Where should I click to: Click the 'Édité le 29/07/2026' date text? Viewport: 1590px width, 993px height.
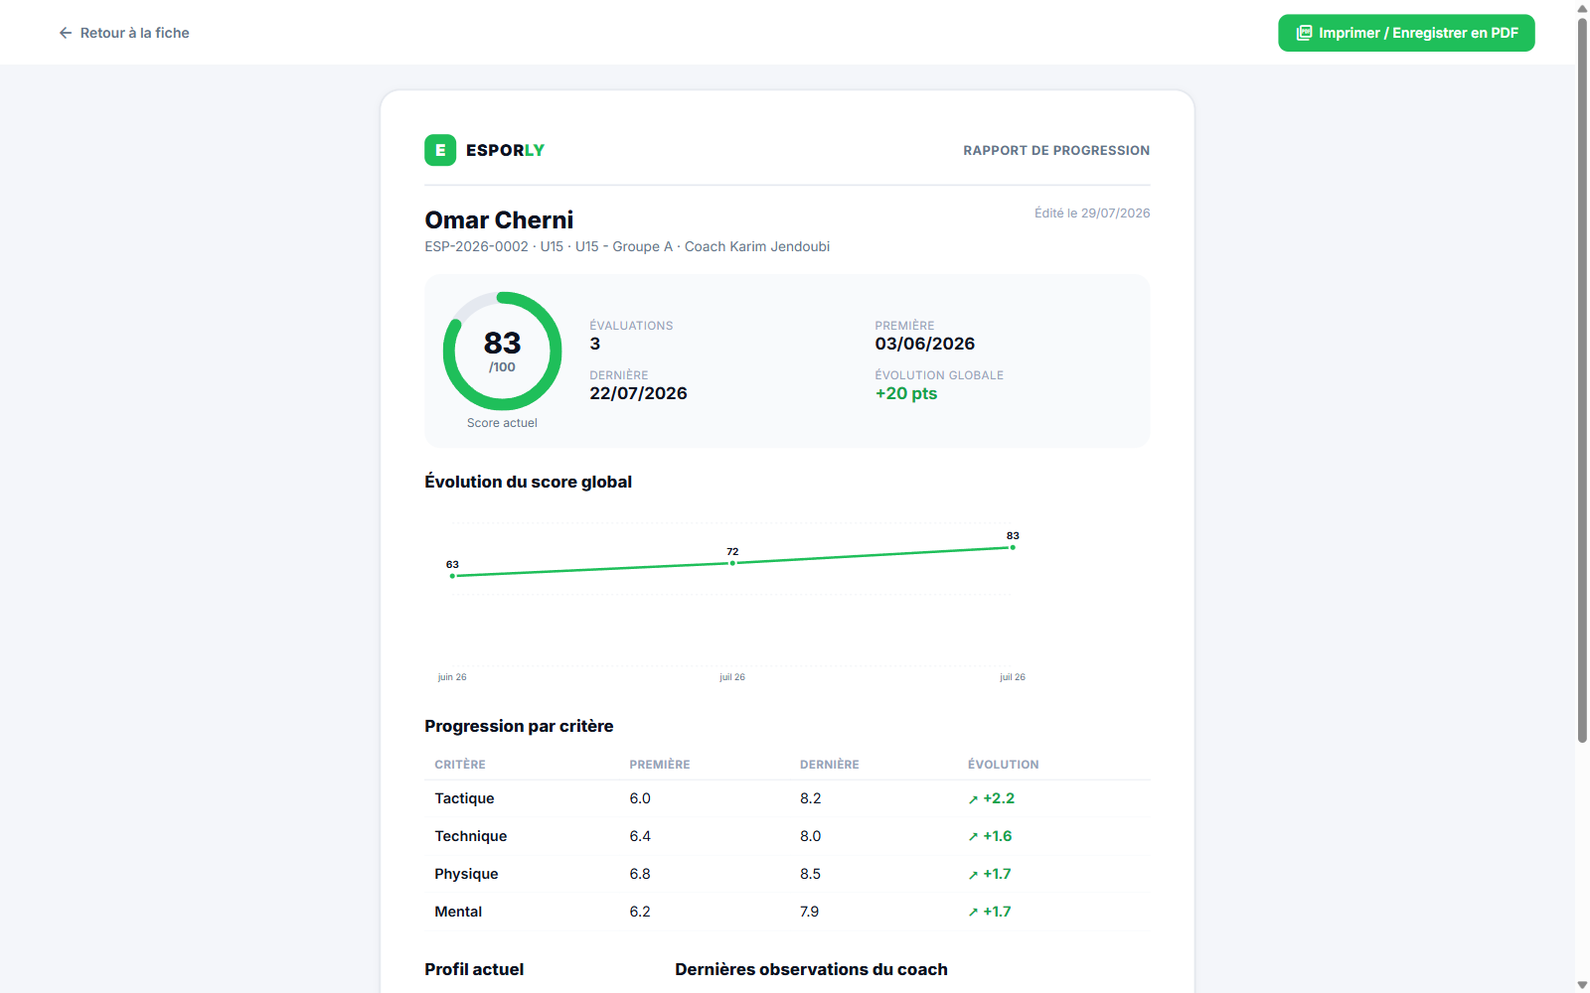(1092, 213)
